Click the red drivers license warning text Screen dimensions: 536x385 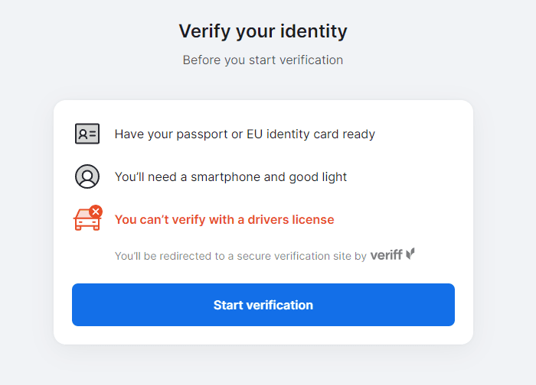coord(224,220)
